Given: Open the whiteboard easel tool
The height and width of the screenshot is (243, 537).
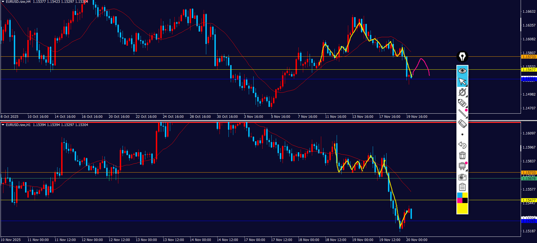Looking at the screenshot, I should tap(462, 166).
